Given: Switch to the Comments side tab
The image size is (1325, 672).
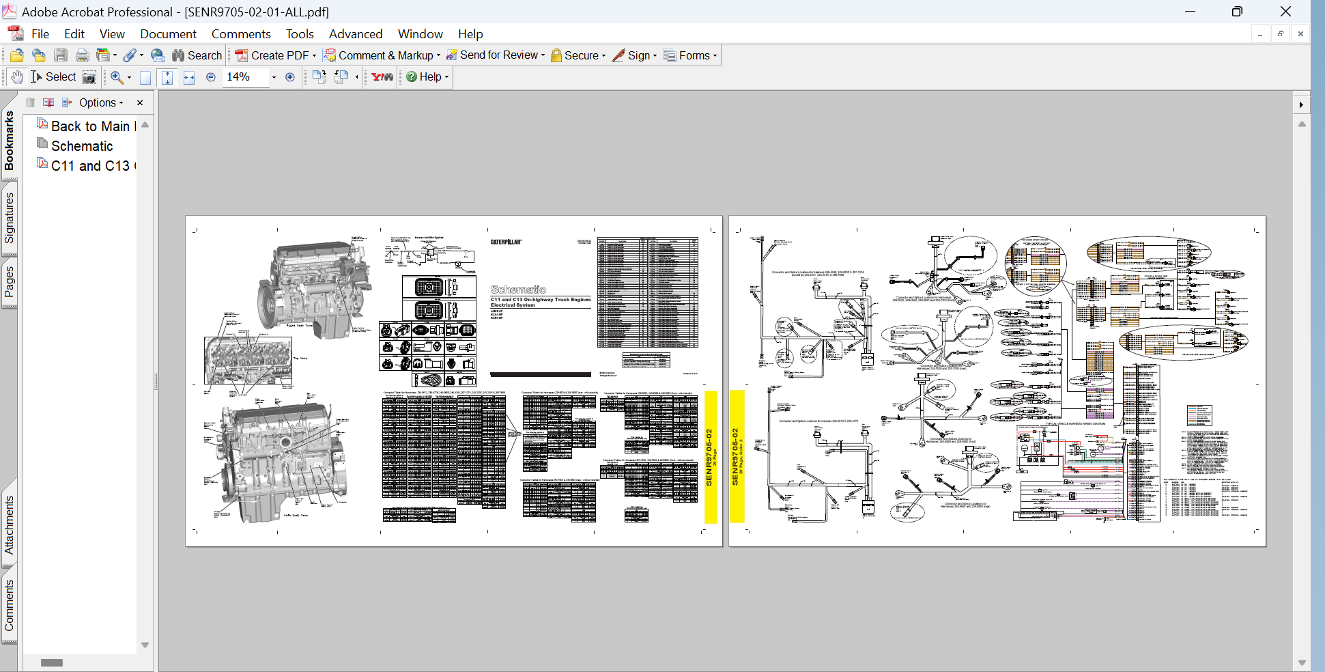Looking at the screenshot, I should (x=9, y=606).
